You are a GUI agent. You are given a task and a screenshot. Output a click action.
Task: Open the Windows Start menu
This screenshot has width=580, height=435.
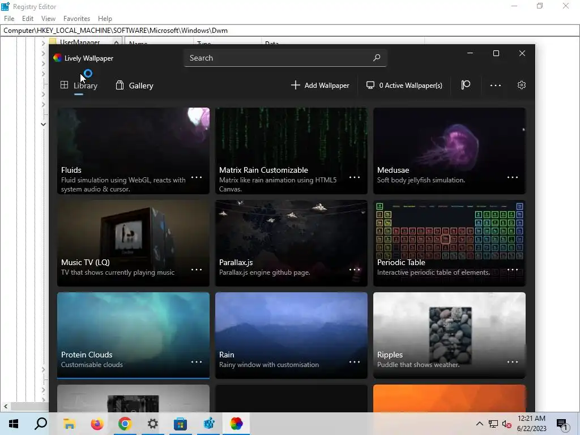14,424
